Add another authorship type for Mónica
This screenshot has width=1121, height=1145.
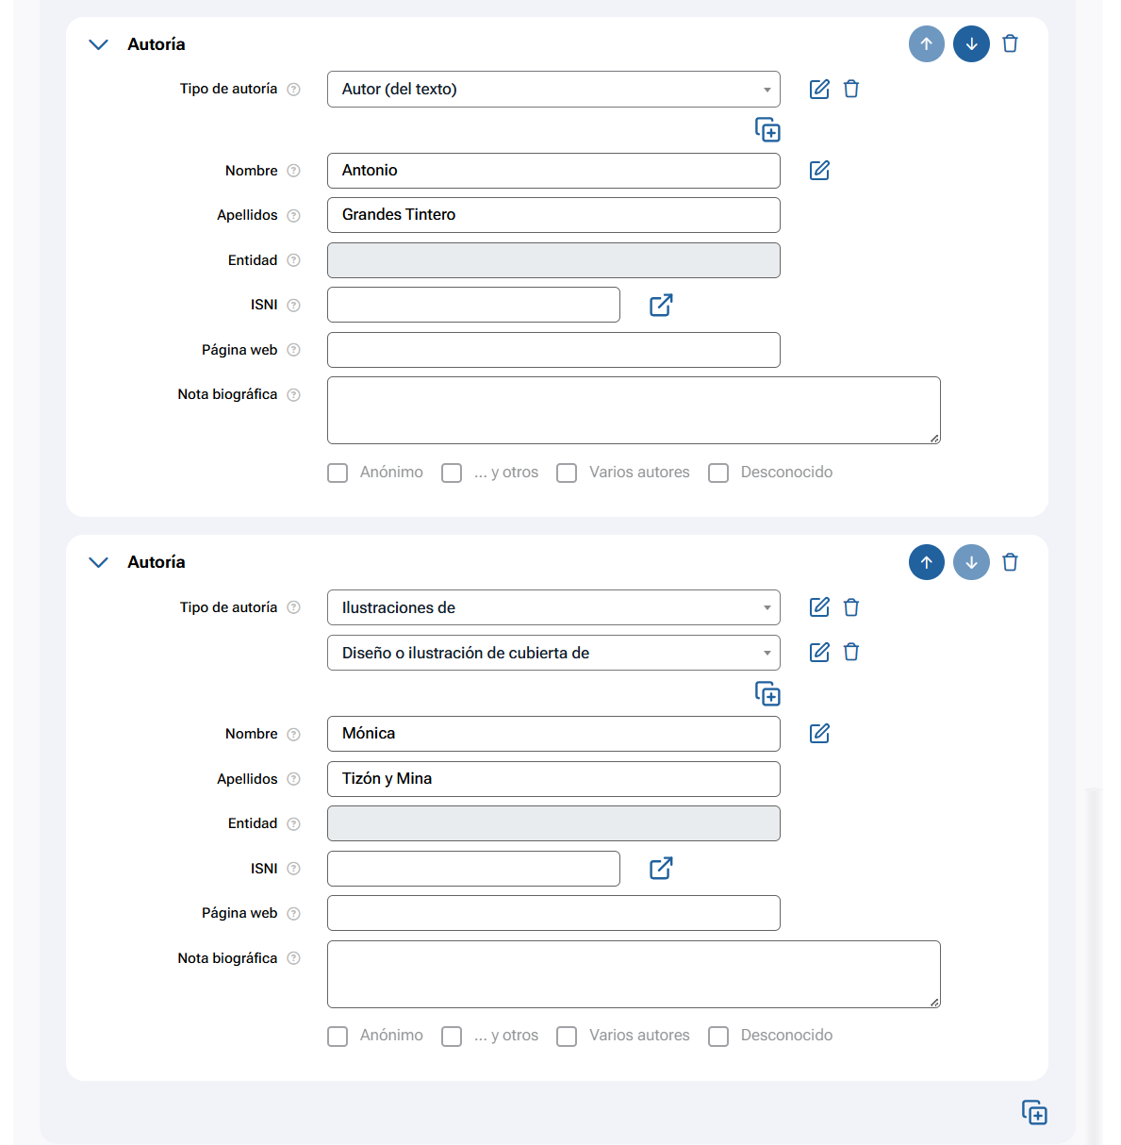point(767,694)
